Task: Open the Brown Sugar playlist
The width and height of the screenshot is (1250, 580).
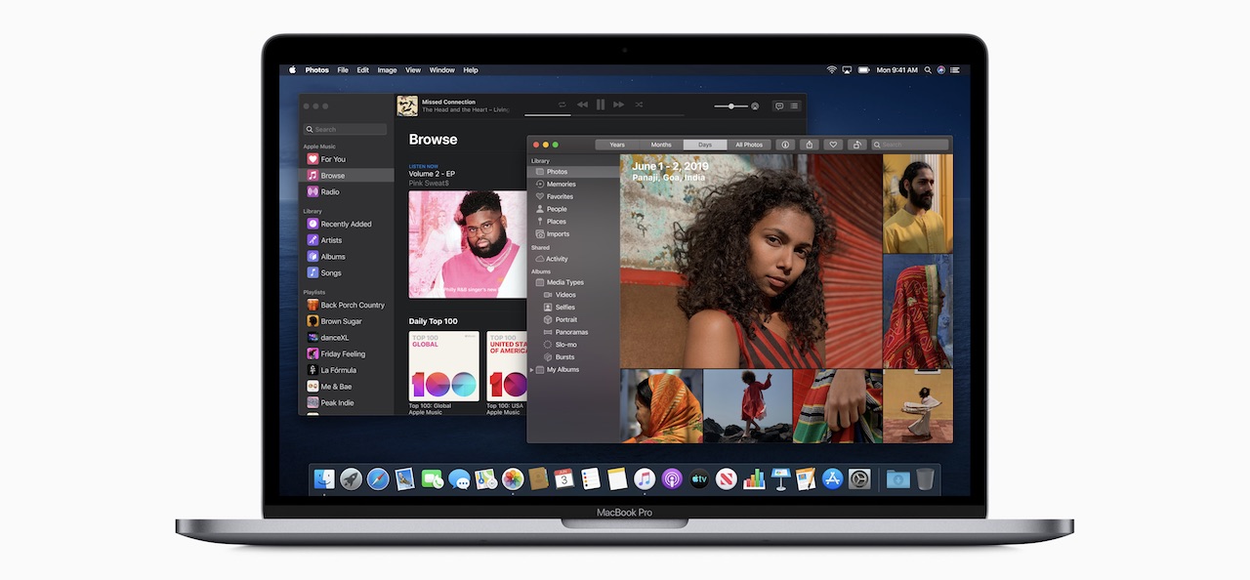Action: coord(349,321)
